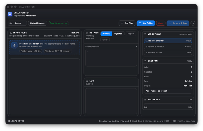Image resolution: width=203 pixels, height=131 pixels.
Task: Click the Save value folder in Session
Action: (188, 81)
